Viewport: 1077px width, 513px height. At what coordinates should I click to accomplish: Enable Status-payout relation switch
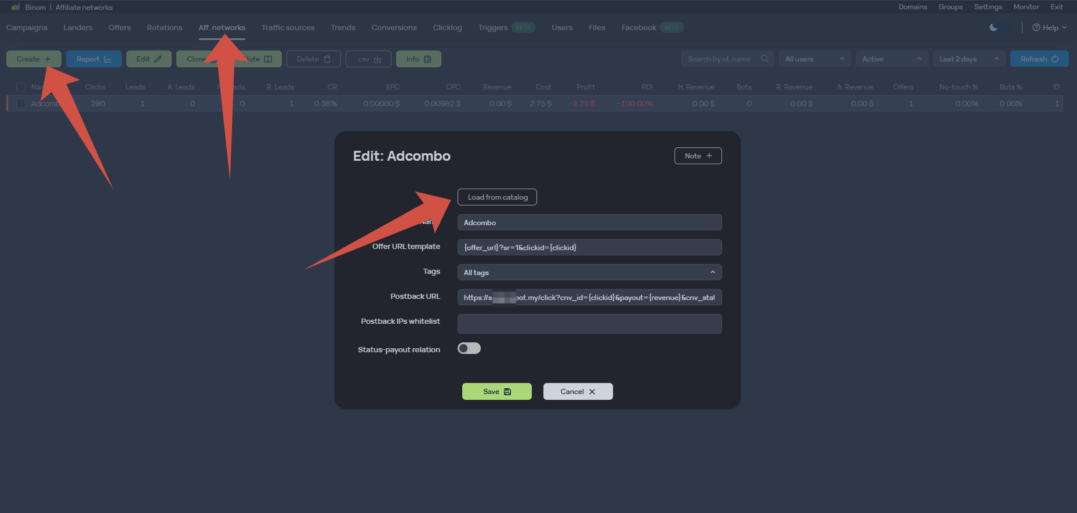point(469,348)
